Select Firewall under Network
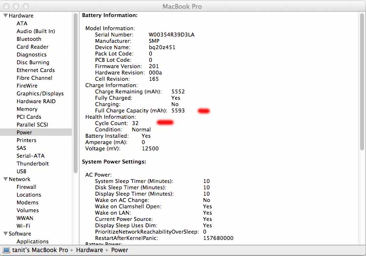Viewport: 366px width, 256px height. [26, 187]
